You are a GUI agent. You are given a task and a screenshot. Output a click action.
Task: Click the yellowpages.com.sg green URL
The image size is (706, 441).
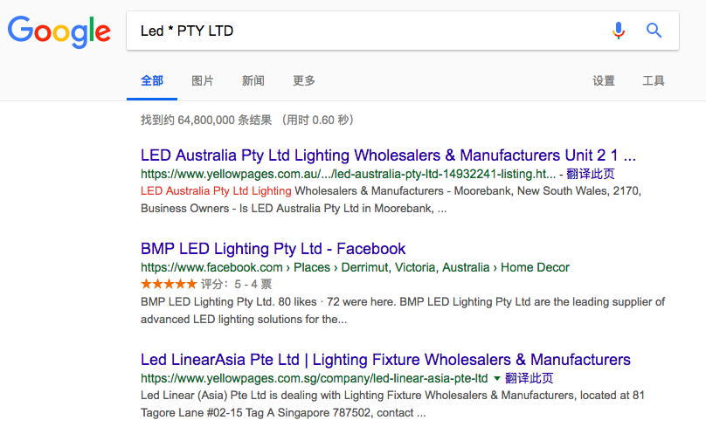tap(315, 378)
